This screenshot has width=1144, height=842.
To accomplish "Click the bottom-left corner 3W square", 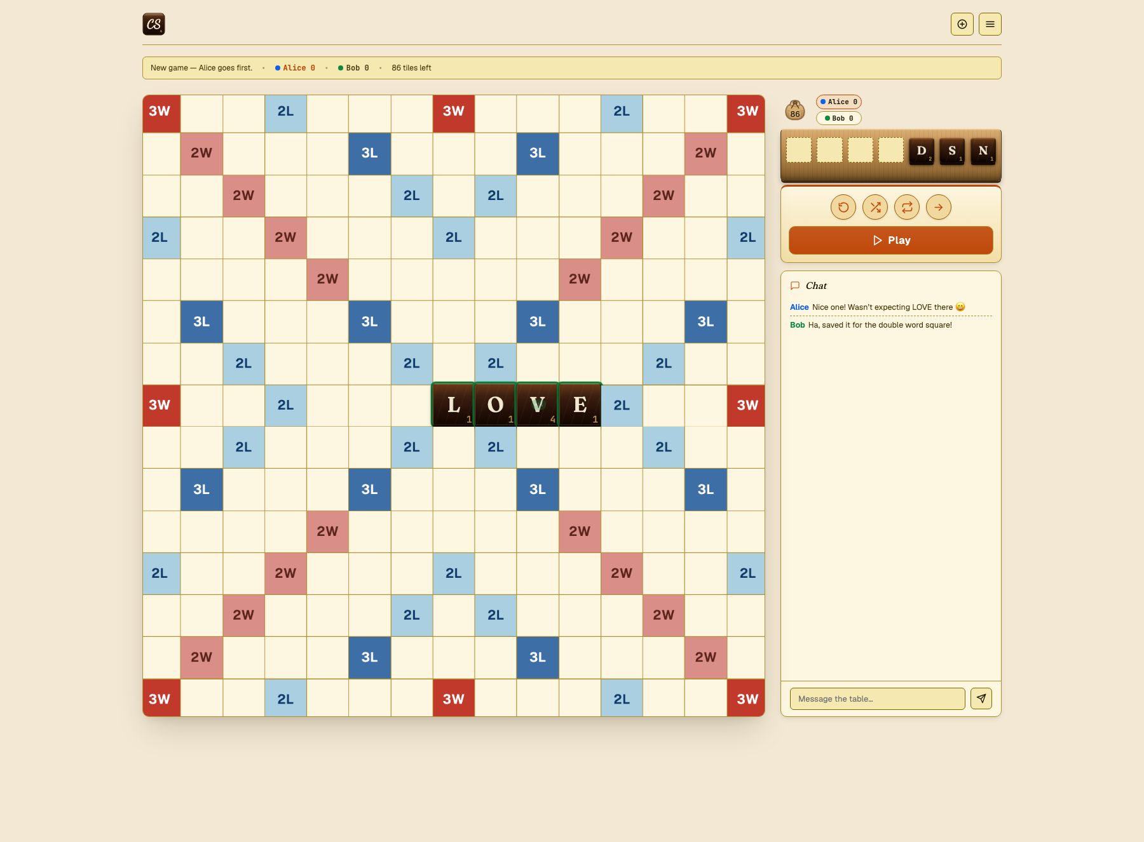I will click(x=161, y=698).
